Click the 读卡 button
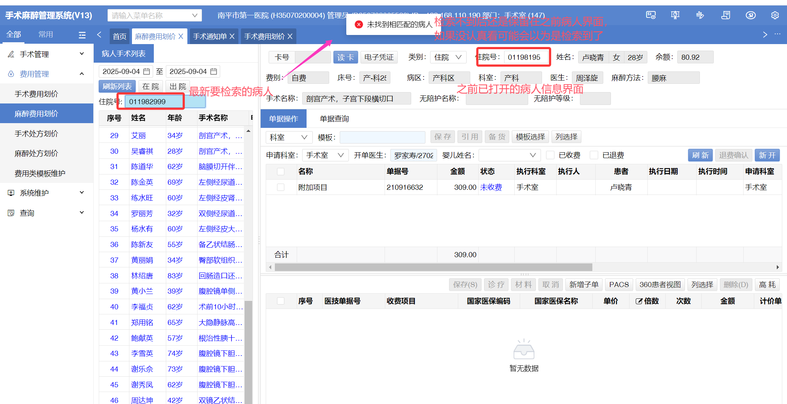787x404 pixels. (345, 57)
